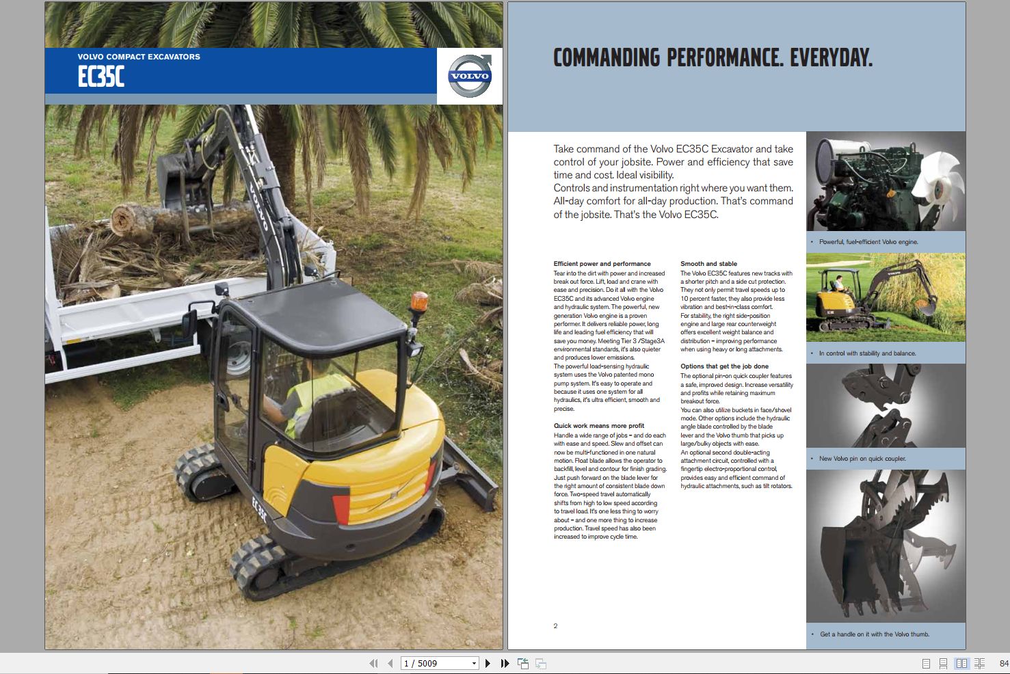Click 'Quick work means more profit' heading
Image resolution: width=1010 pixels, height=674 pixels.
click(599, 425)
